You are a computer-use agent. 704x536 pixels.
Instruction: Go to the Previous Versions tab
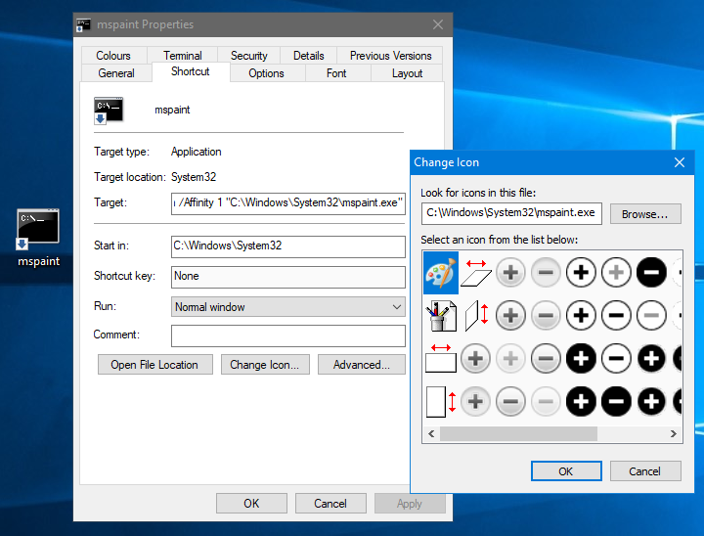[x=390, y=56]
